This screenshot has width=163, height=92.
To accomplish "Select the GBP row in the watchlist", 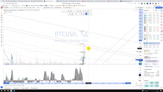I will pyautogui.click(x=152, y=45).
